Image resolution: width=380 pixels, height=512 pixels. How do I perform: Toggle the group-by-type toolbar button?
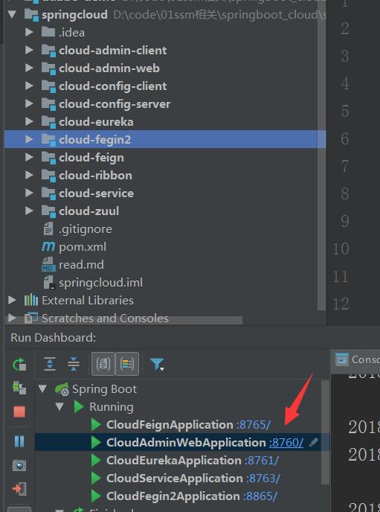click(103, 364)
